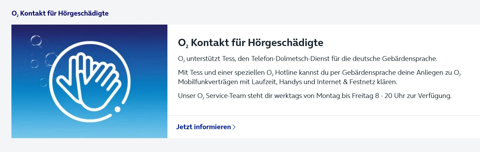
Task: Click the small white dot on the circle outline
Action: (x=117, y=109)
